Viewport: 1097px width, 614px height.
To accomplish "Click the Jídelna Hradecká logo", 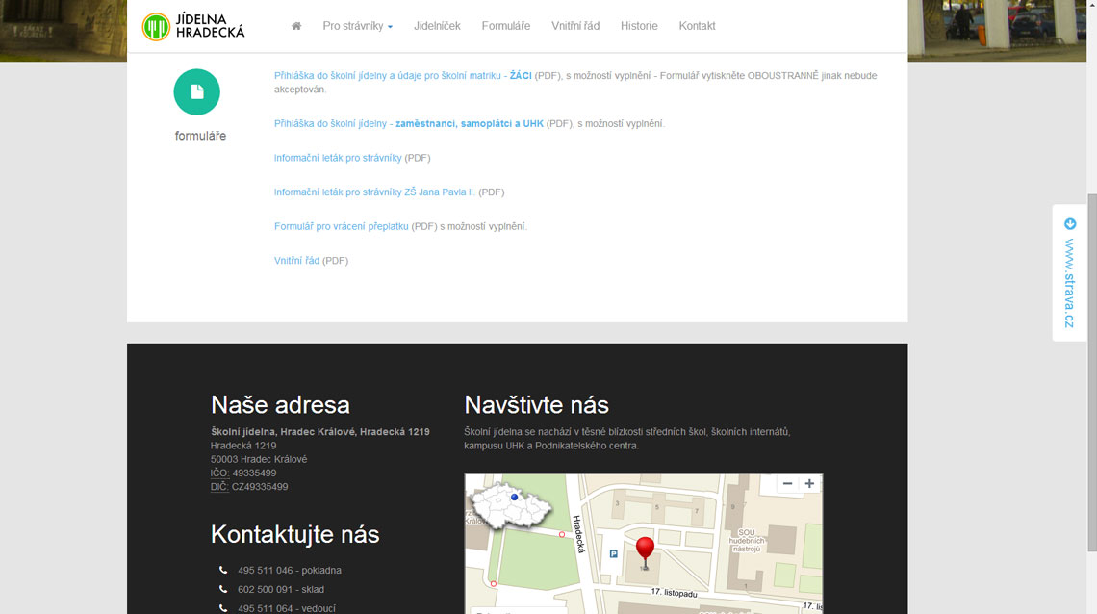I will click(193, 26).
